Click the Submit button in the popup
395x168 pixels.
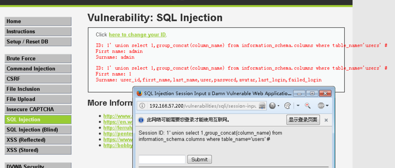click(x=199, y=159)
